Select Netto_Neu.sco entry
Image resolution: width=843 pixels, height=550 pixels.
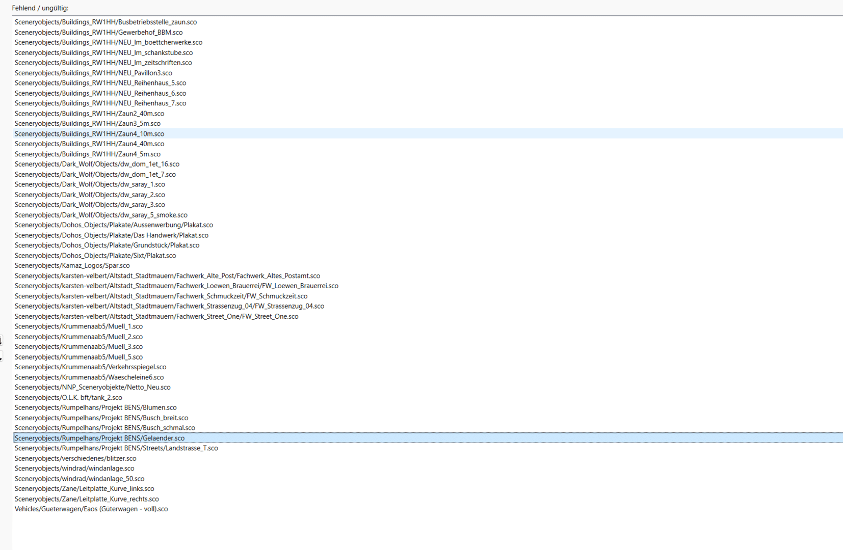coord(92,387)
